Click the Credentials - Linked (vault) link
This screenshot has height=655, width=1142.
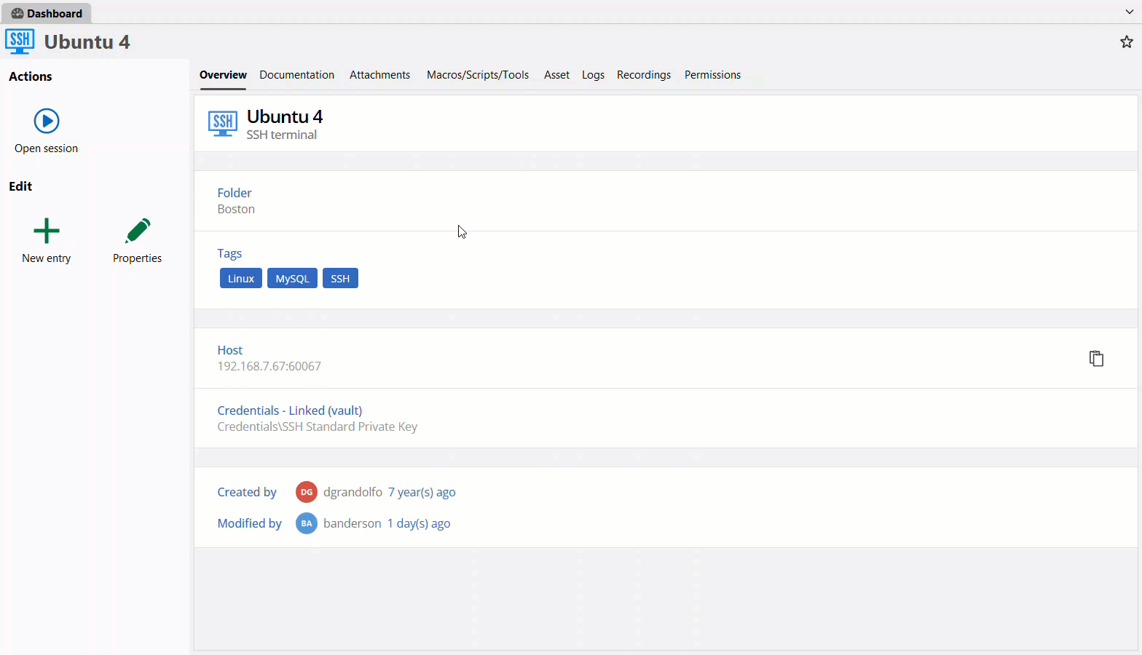click(290, 410)
